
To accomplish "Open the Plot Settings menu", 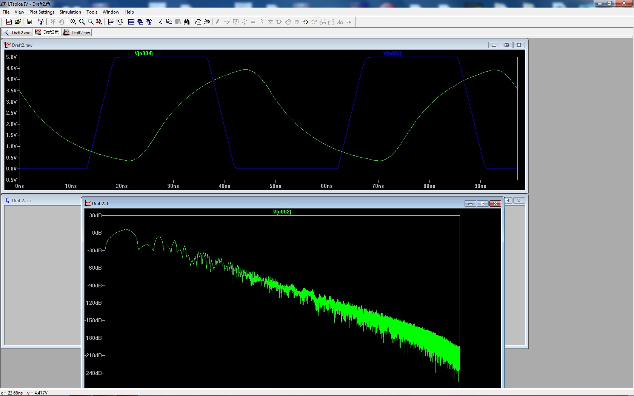I will click(x=42, y=12).
